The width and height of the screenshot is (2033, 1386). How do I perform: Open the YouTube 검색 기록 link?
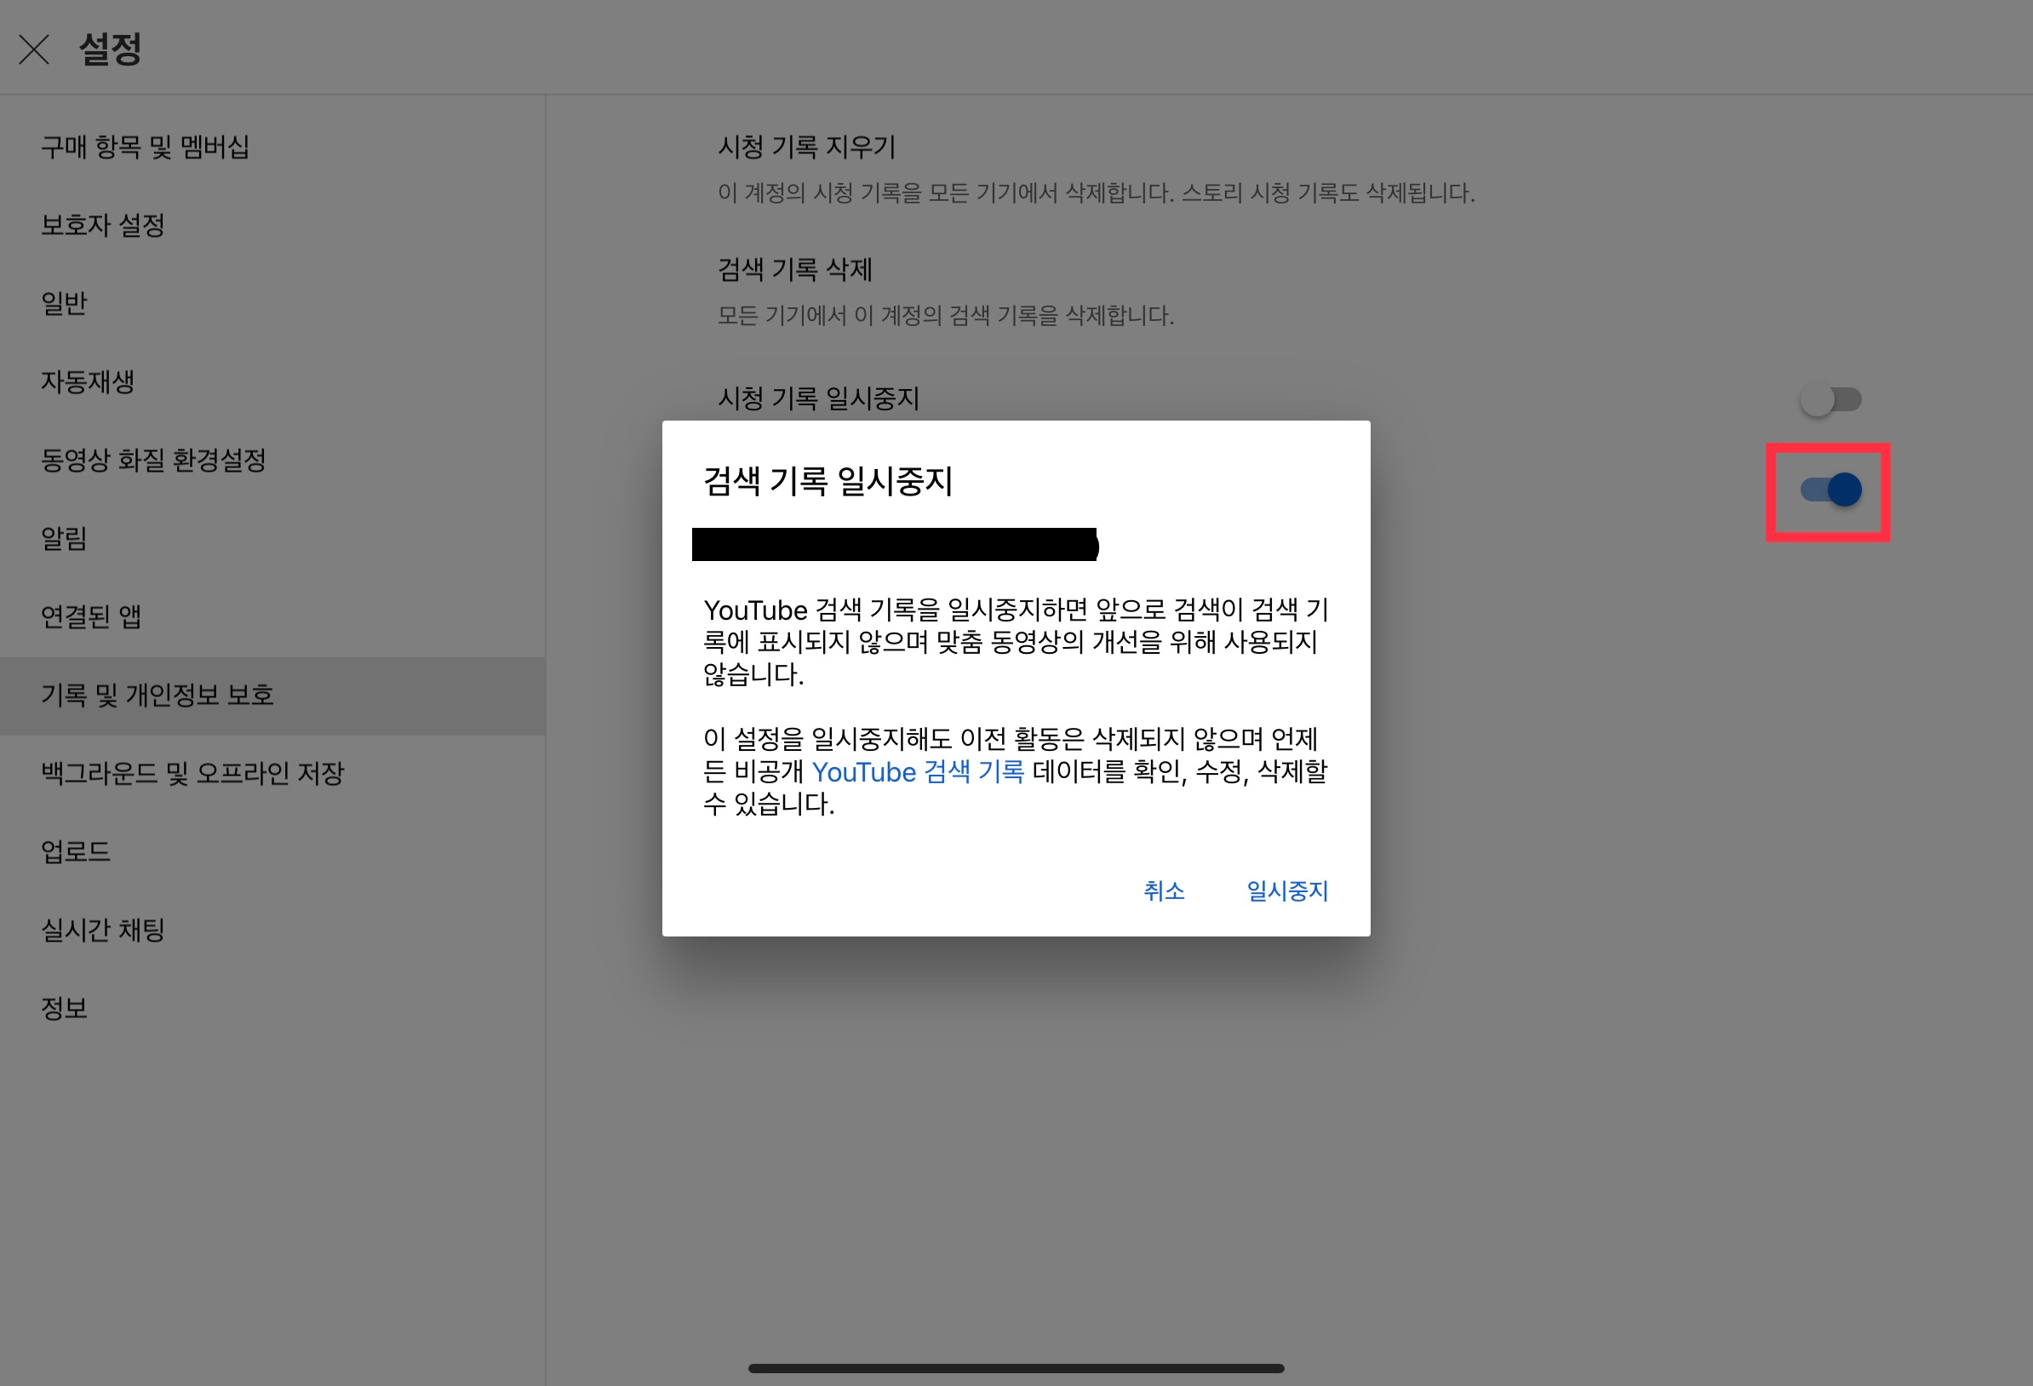point(918,771)
